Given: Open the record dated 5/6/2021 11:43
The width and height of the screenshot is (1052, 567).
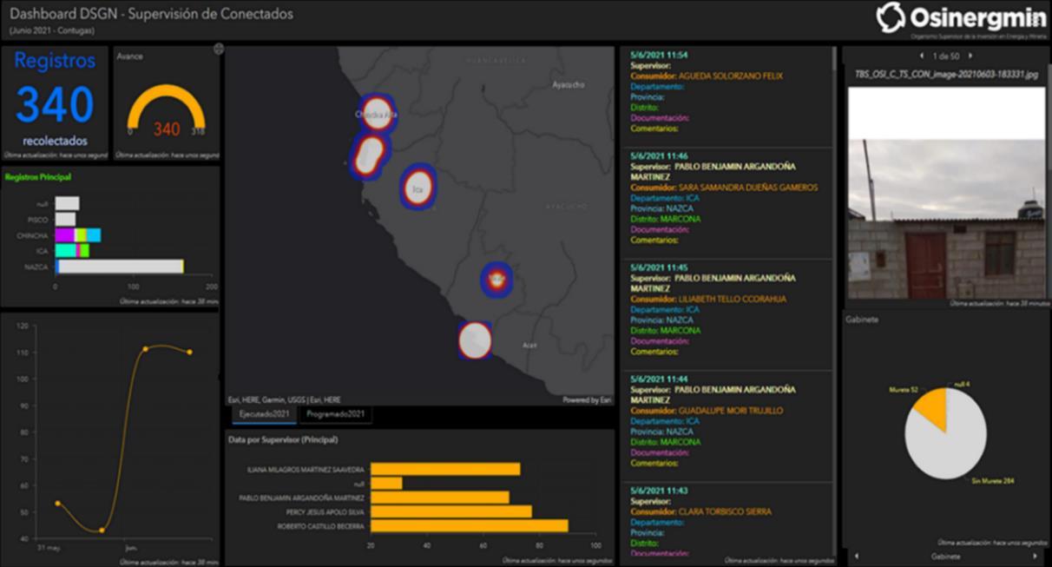Looking at the screenshot, I should tap(726, 520).
